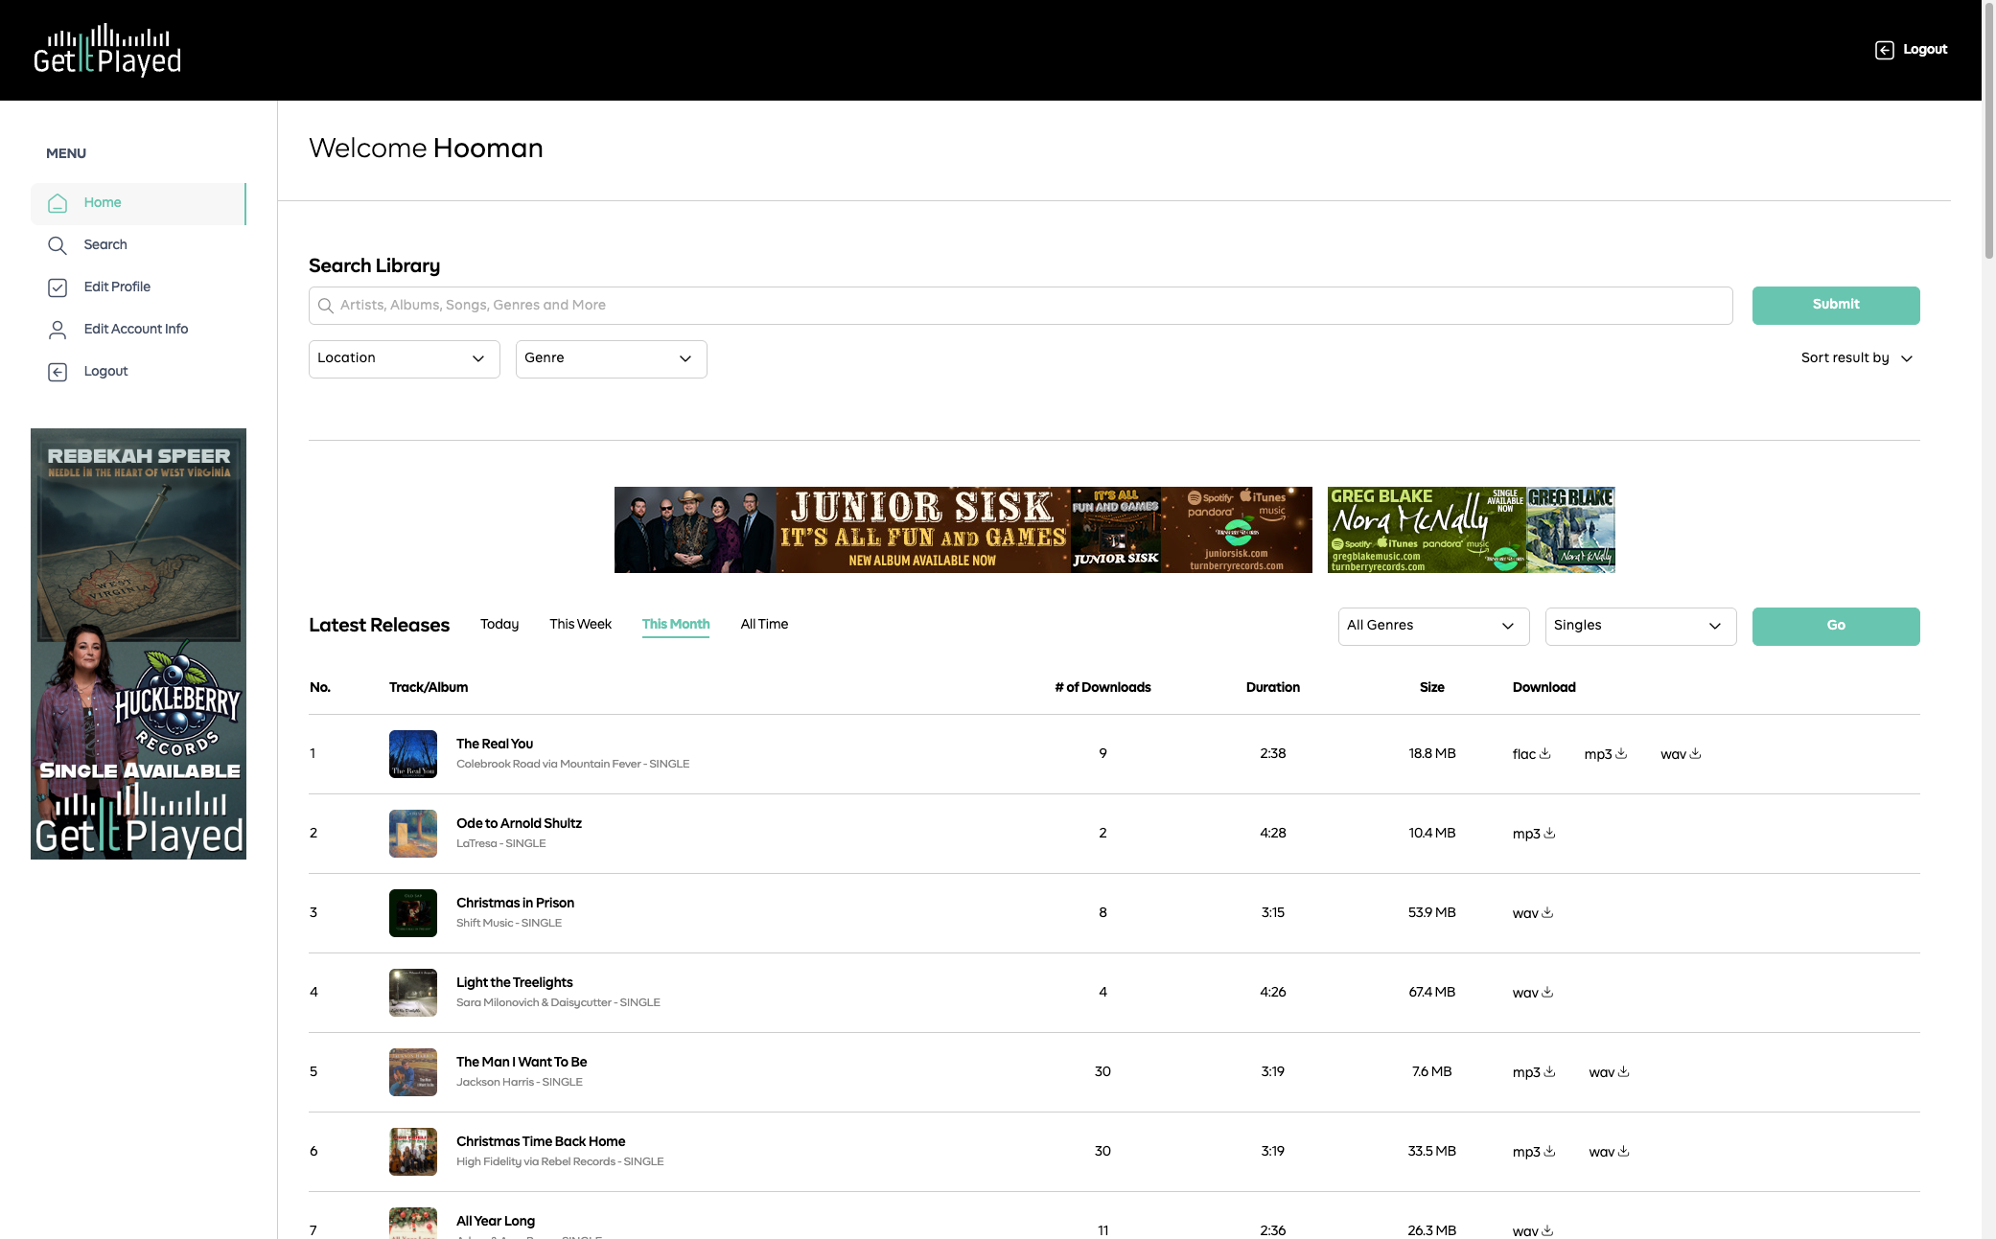Open the Singles type dropdown
This screenshot has height=1239, width=1996.
(1640, 626)
